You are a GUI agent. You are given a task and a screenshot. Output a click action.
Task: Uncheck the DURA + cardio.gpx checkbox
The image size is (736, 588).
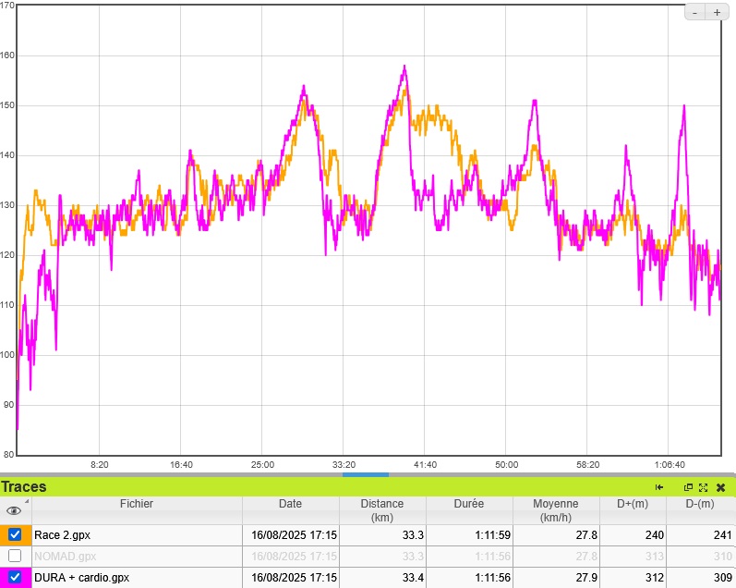15,577
